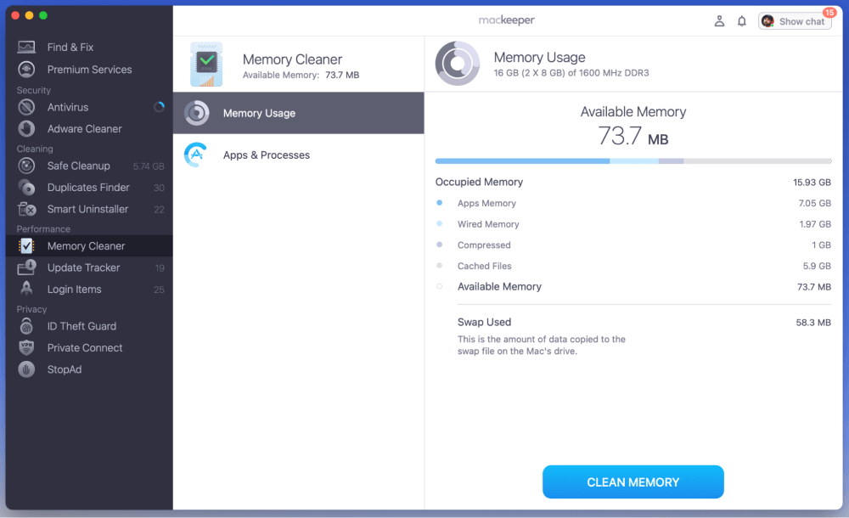The height and width of the screenshot is (518, 849).
Task: Open Find & Fix section
Action: coord(89,48)
